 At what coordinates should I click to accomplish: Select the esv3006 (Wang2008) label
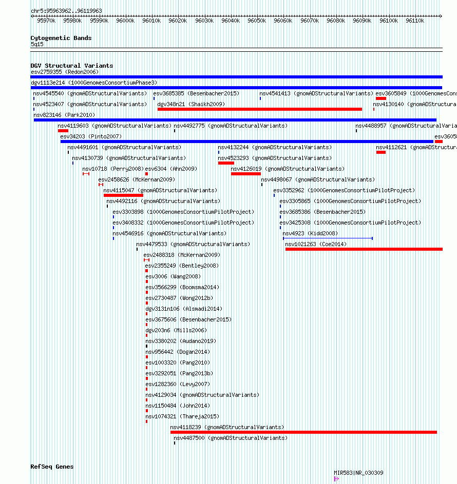pyautogui.click(x=173, y=276)
